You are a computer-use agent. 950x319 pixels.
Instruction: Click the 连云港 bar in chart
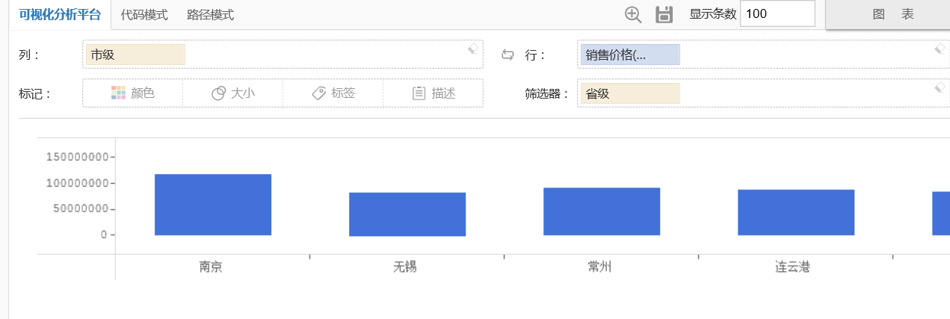pos(796,213)
